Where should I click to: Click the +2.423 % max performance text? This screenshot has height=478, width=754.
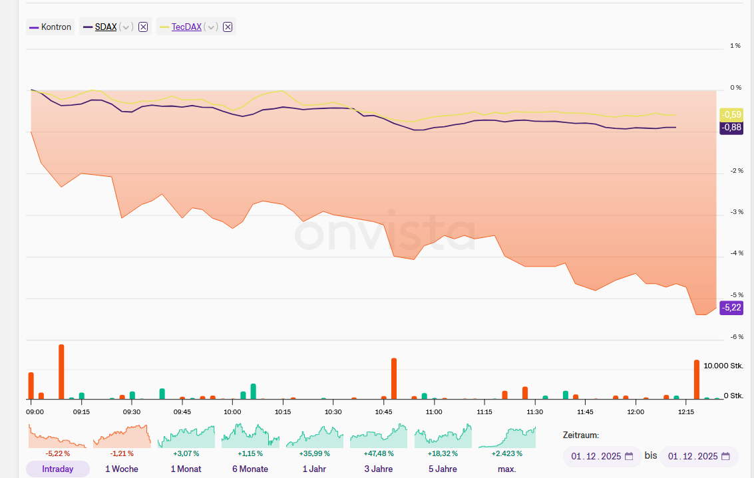507,453
